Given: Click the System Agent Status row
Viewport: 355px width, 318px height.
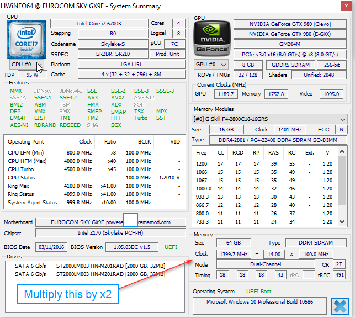Looking at the screenshot, I should pyautogui.click(x=94, y=203).
